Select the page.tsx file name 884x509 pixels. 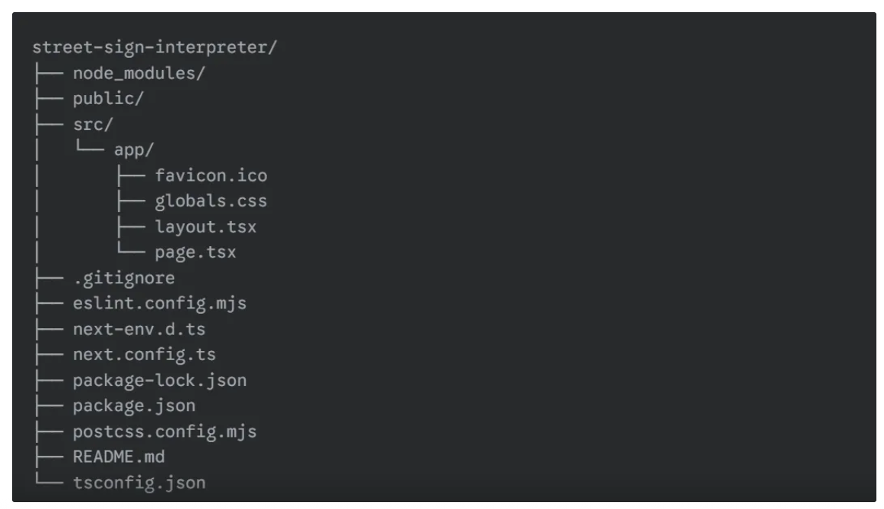coord(196,252)
